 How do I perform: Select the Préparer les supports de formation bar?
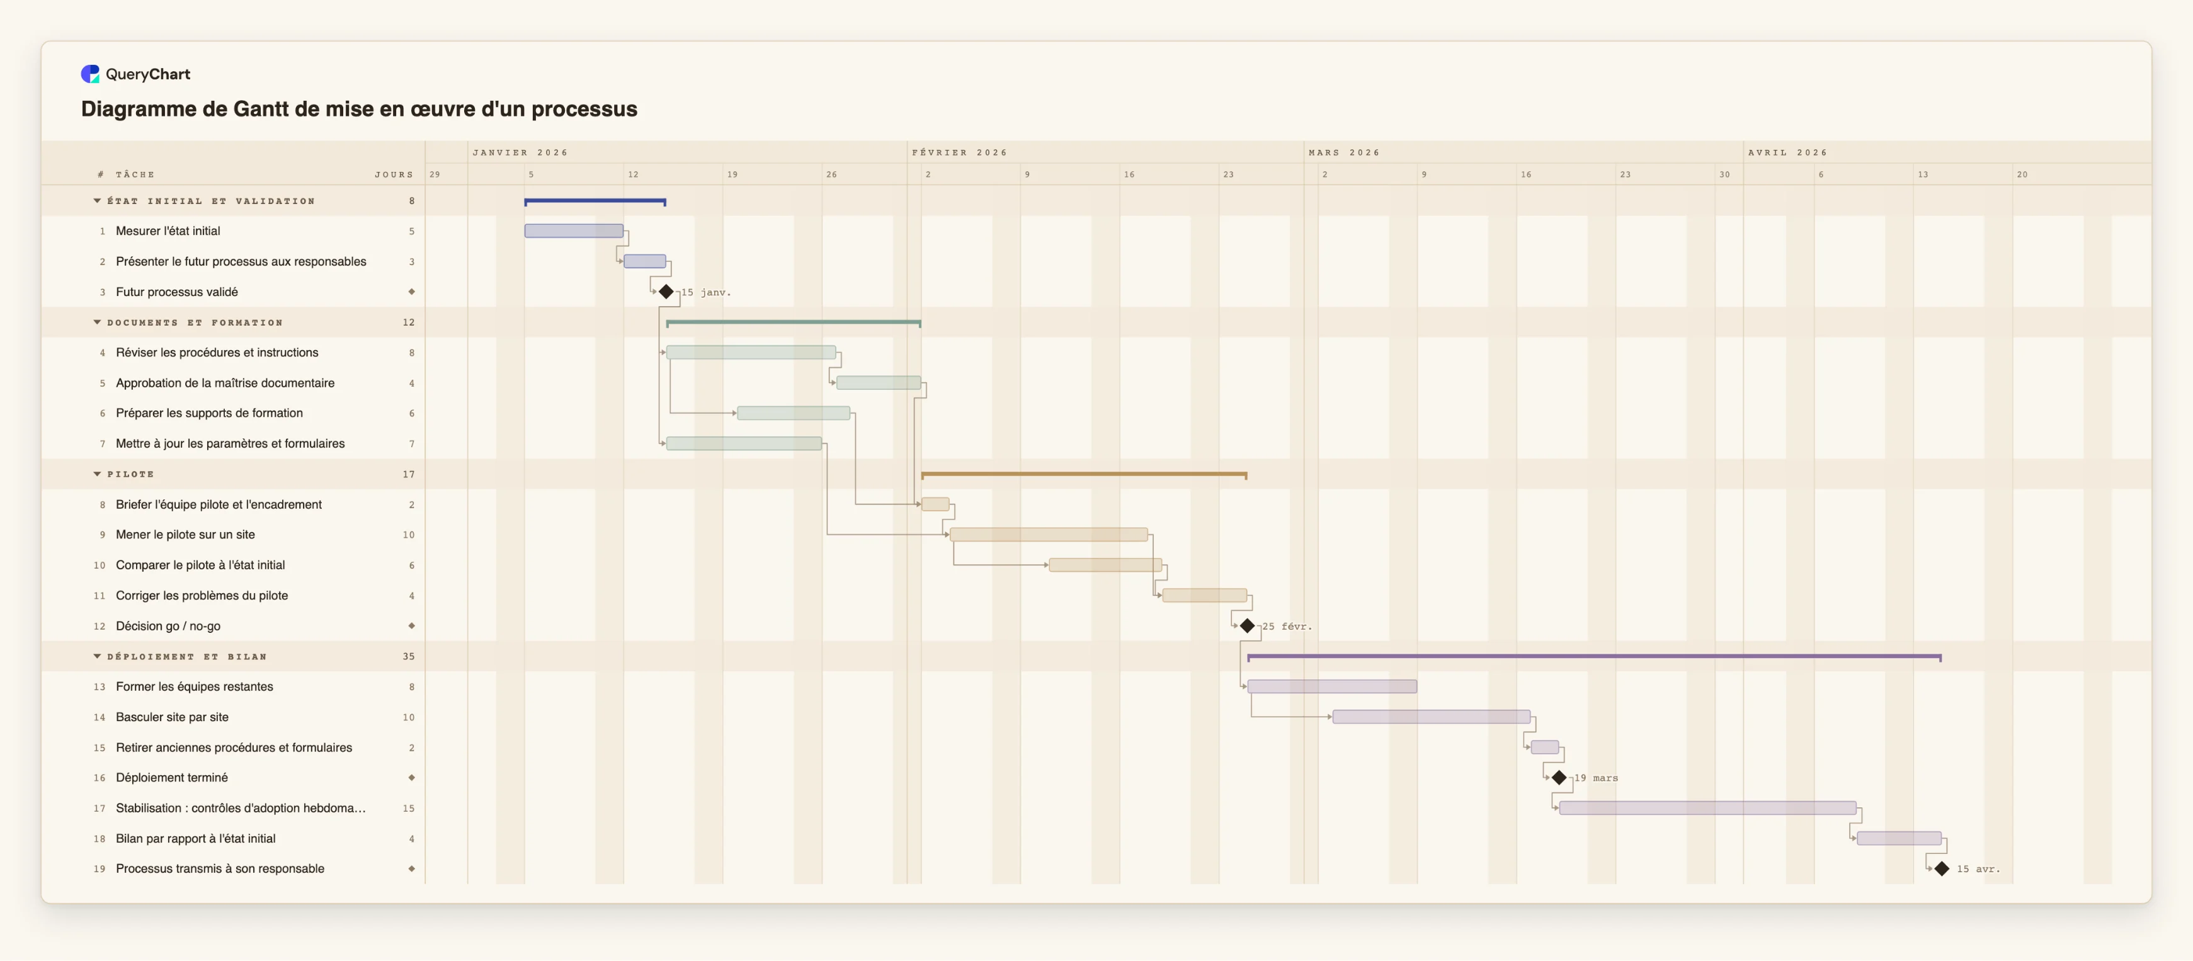coord(794,413)
